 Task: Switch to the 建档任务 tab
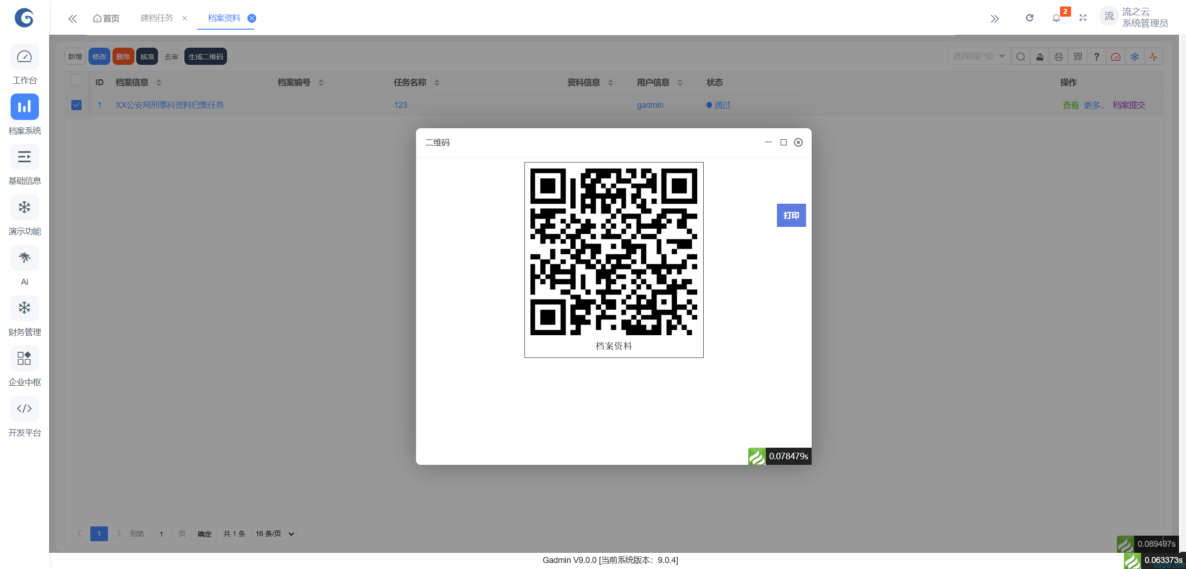coord(157,18)
